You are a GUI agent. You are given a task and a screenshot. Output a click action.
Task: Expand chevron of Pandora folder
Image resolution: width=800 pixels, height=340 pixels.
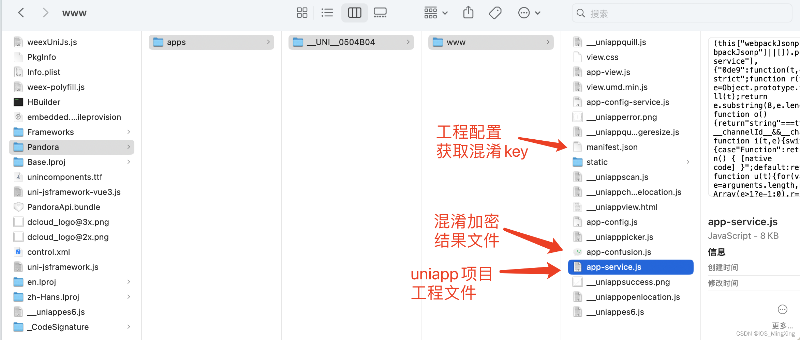(x=129, y=147)
